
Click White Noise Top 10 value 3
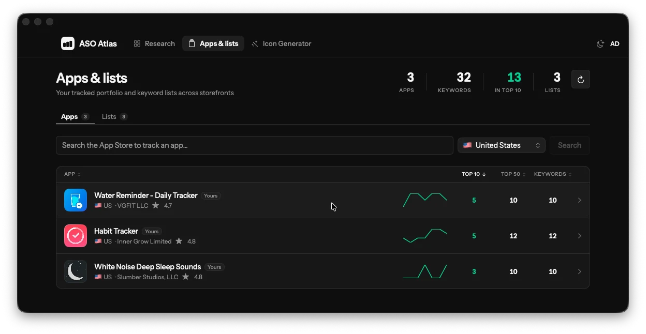click(474, 271)
